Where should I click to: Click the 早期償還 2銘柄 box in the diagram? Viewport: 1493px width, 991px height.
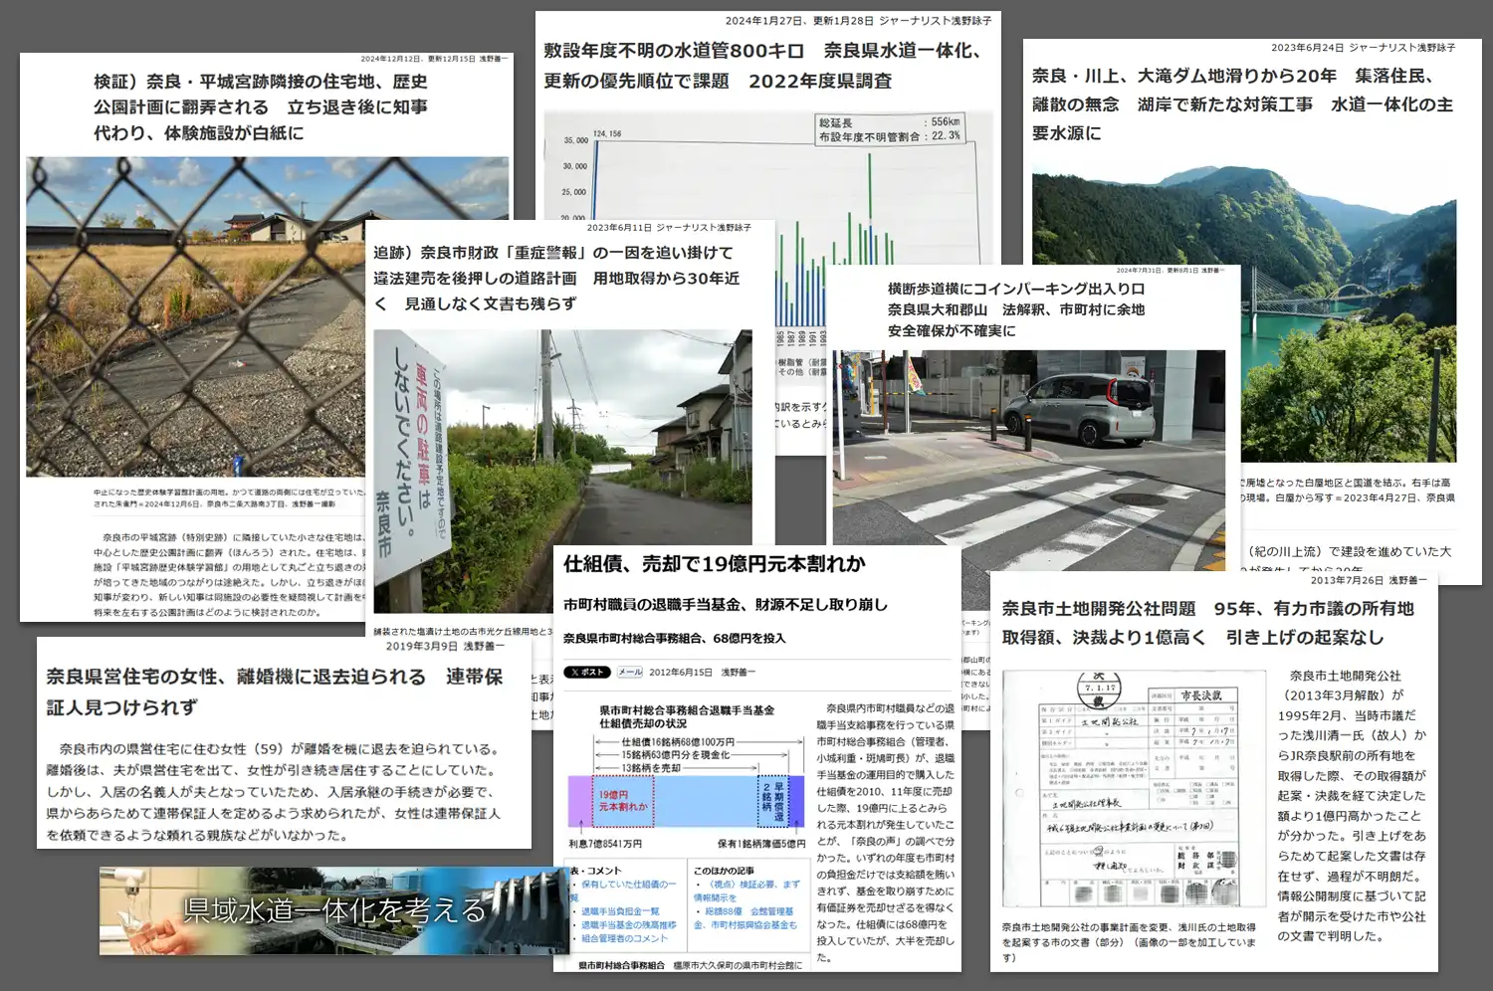pyautogui.click(x=772, y=801)
